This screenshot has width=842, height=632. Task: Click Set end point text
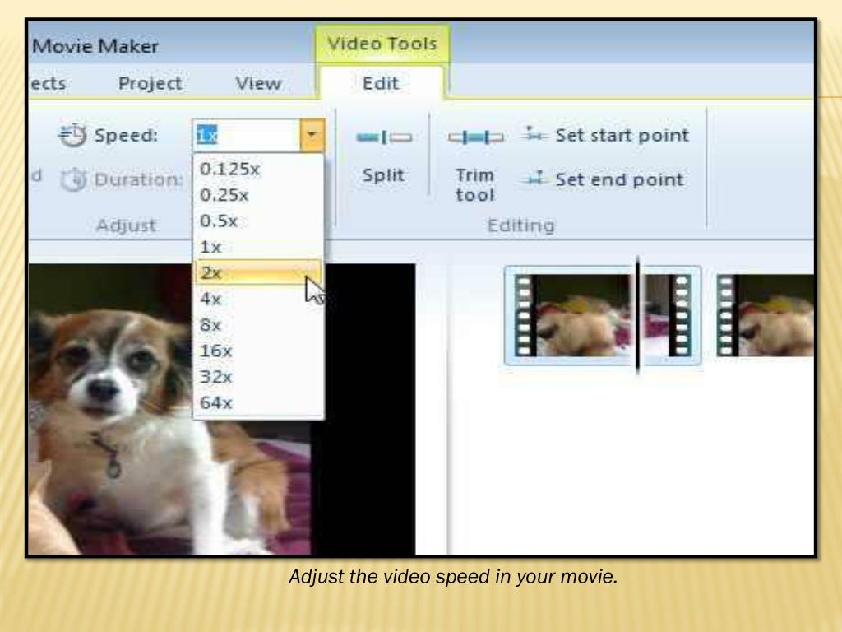pyautogui.click(x=620, y=179)
